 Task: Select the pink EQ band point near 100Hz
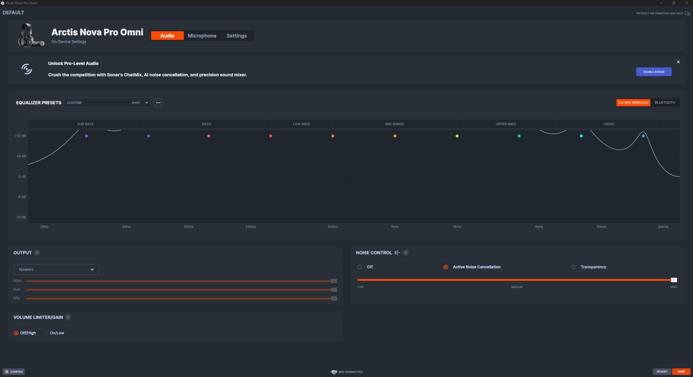click(x=208, y=136)
